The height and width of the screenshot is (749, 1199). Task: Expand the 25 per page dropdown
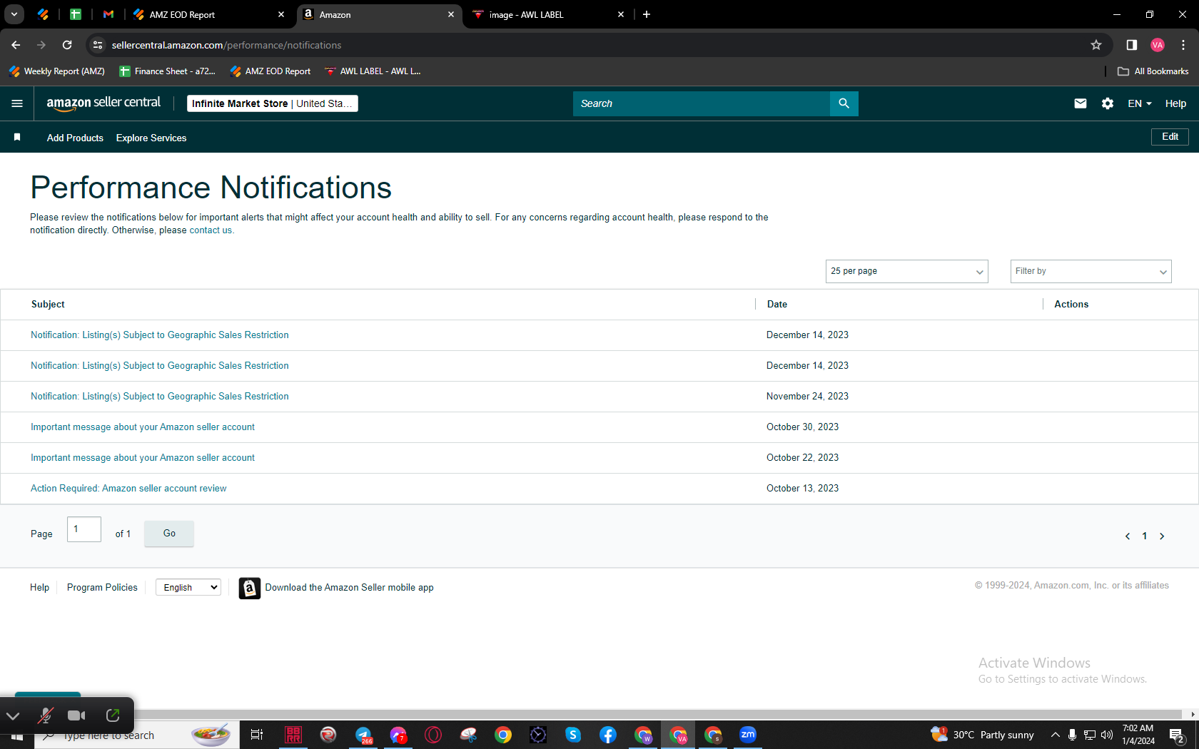pyautogui.click(x=906, y=271)
